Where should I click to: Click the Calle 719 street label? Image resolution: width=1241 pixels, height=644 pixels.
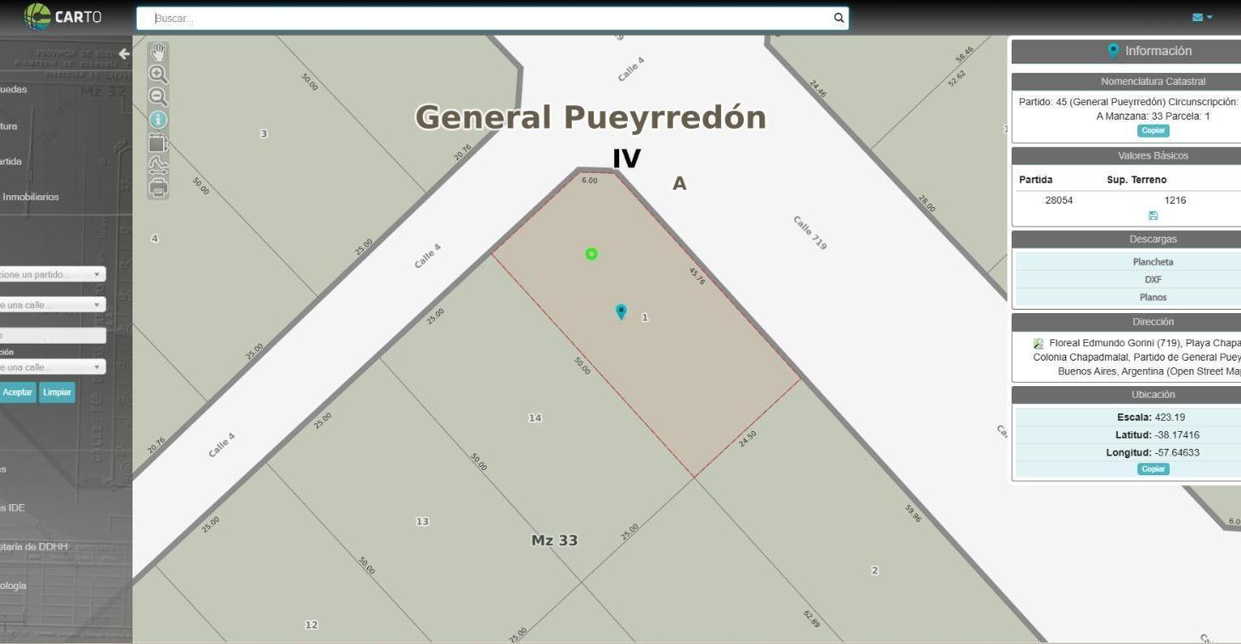(x=810, y=232)
